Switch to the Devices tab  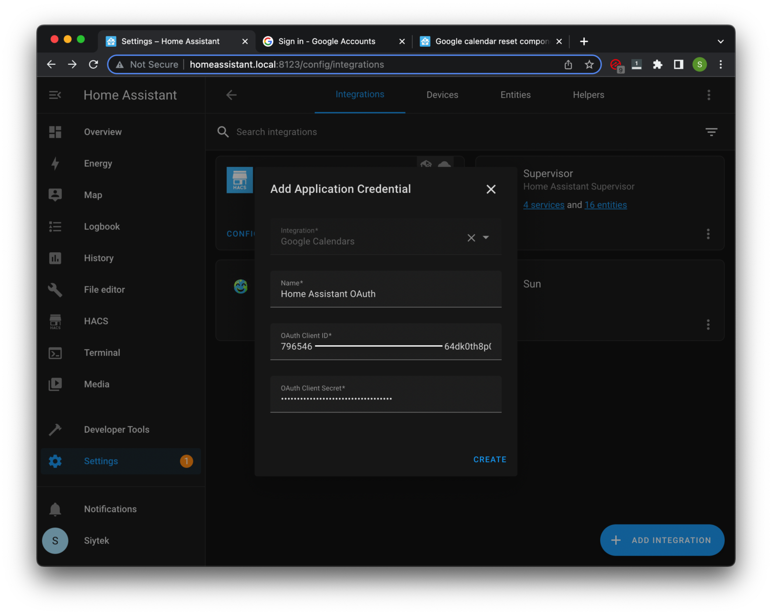[442, 94]
